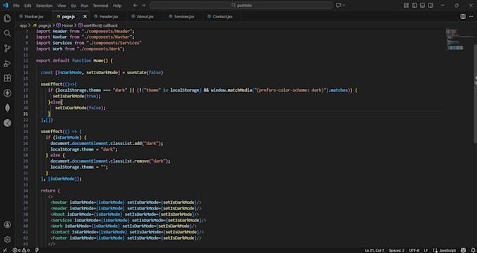This screenshot has width=477, height=253.
Task: Expand useEffect() callback breadcrumb
Action: 98,25
